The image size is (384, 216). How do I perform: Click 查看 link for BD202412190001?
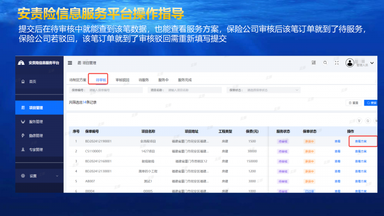[337, 141]
